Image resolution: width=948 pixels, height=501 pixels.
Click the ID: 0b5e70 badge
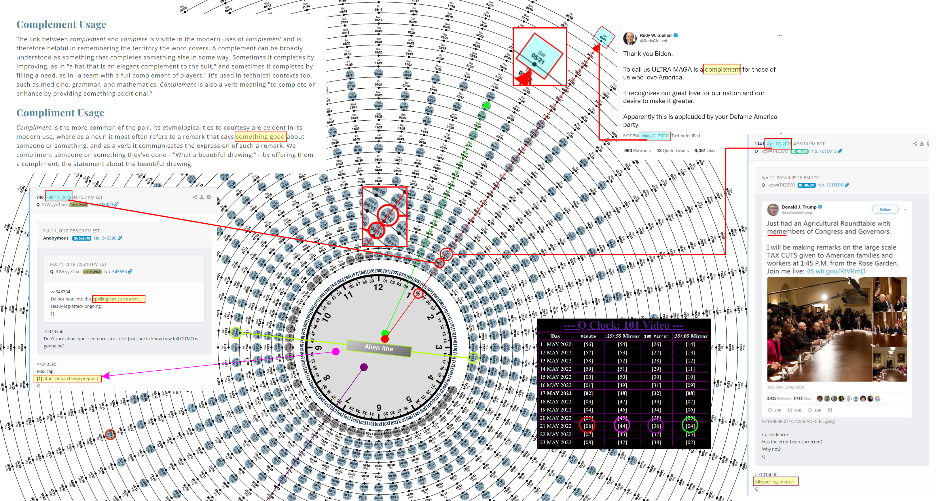click(x=81, y=238)
